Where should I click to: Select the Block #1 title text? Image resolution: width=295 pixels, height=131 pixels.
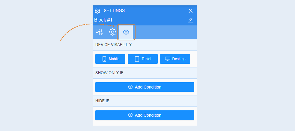(103, 20)
